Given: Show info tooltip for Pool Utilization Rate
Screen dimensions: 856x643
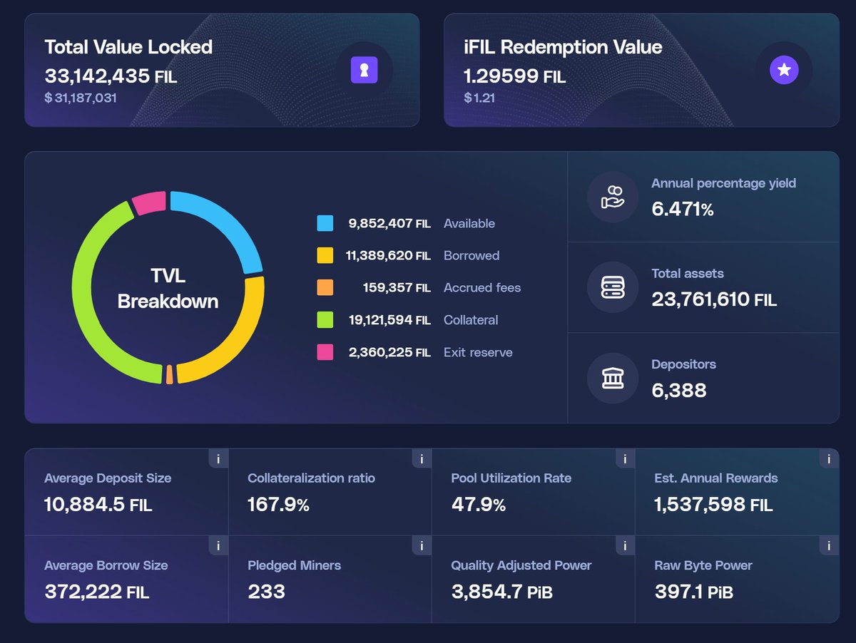Looking at the screenshot, I should pyautogui.click(x=625, y=458).
